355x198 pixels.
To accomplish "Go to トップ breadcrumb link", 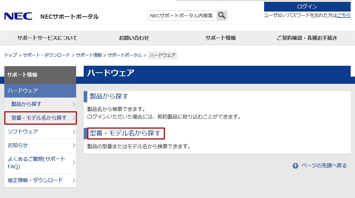I will (10, 55).
